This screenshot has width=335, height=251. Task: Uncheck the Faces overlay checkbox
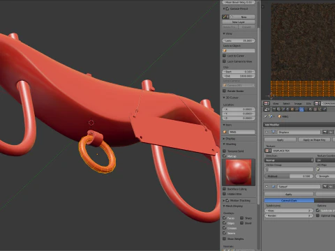[224, 218]
